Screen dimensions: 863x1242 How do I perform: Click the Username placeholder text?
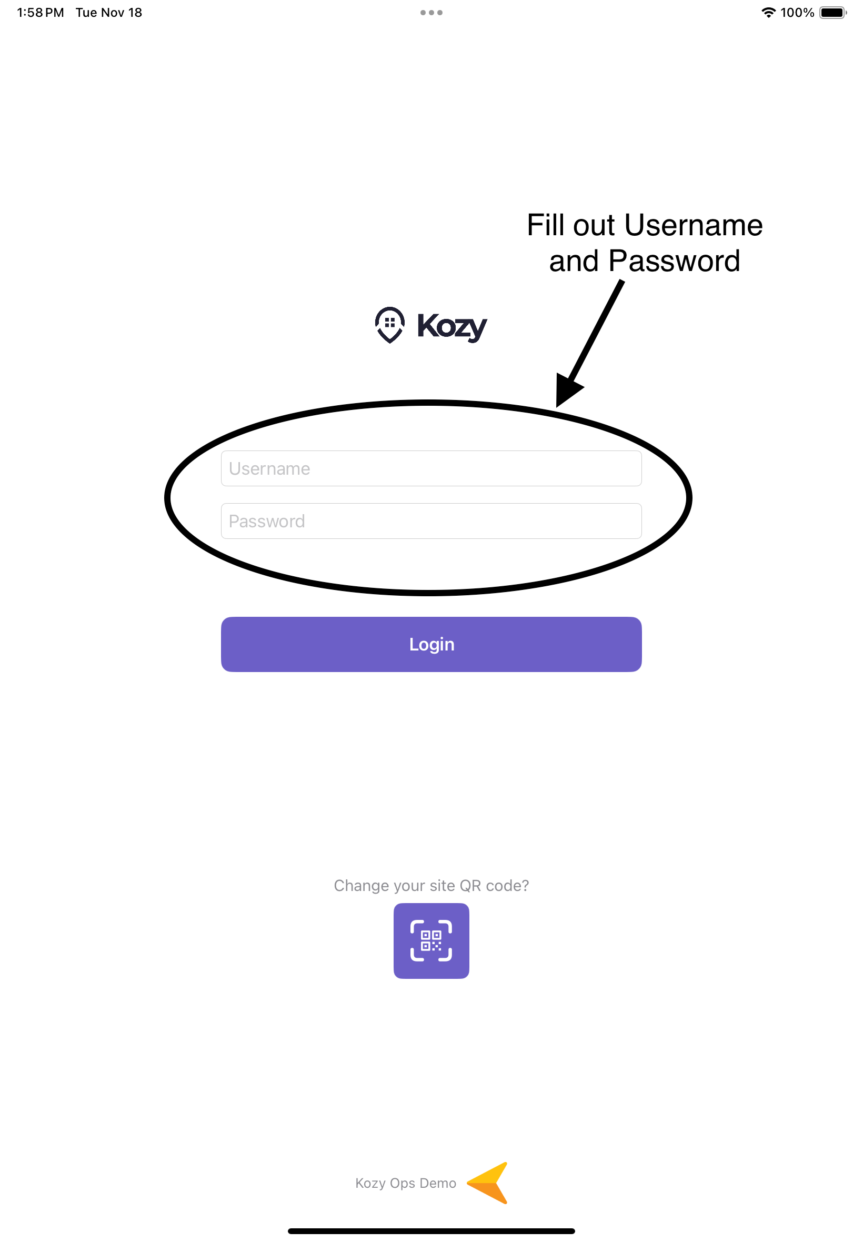coord(269,468)
